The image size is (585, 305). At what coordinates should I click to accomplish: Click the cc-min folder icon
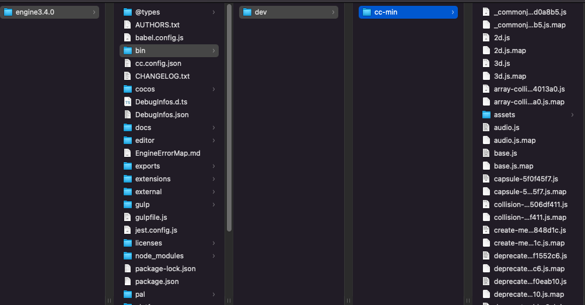pos(367,12)
